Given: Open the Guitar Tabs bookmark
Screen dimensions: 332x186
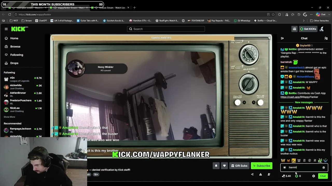Looking at the screenshot, I should tap(88, 21).
